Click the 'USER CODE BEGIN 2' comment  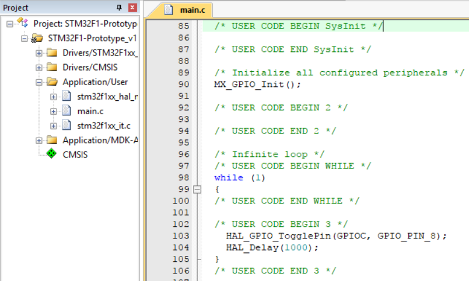281,108
